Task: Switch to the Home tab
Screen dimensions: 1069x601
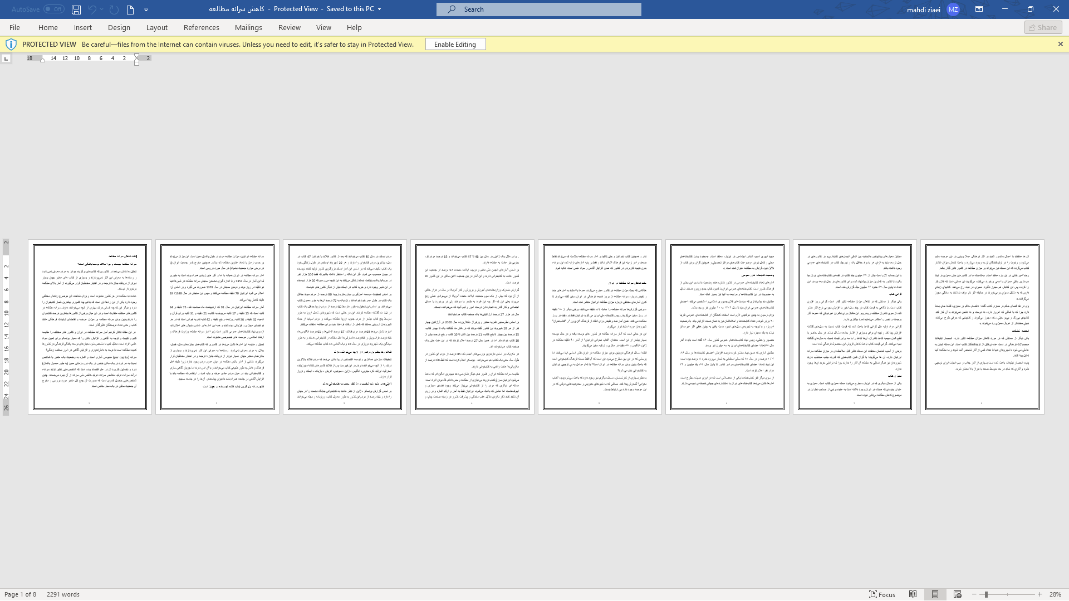Action: 48,27
